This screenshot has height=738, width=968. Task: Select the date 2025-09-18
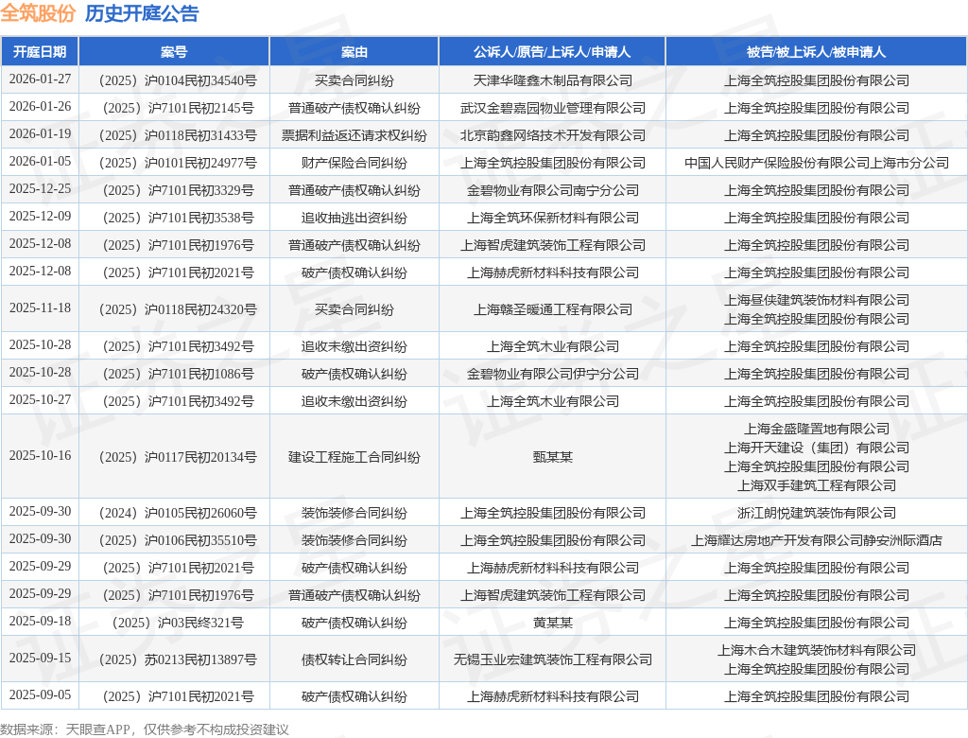(40, 622)
